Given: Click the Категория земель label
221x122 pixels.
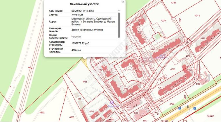Looking at the screenshot, I should point(55,30).
